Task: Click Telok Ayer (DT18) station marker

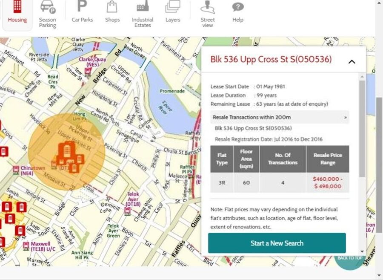Action: (x=127, y=212)
